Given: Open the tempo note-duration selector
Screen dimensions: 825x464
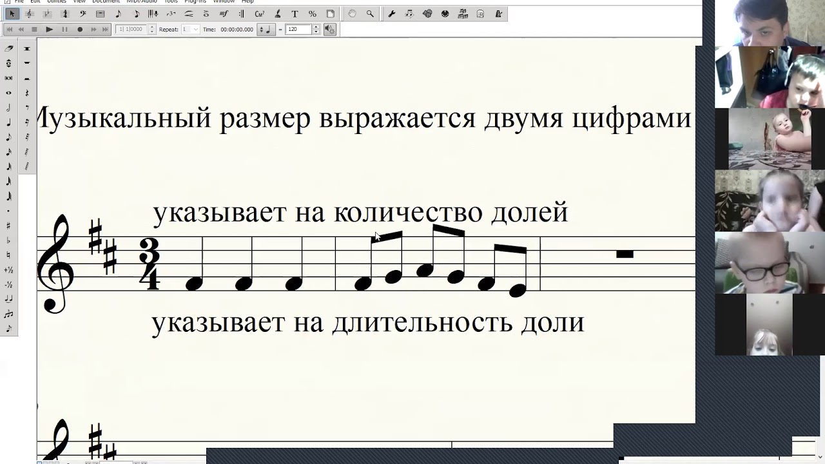Looking at the screenshot, I should tap(267, 29).
